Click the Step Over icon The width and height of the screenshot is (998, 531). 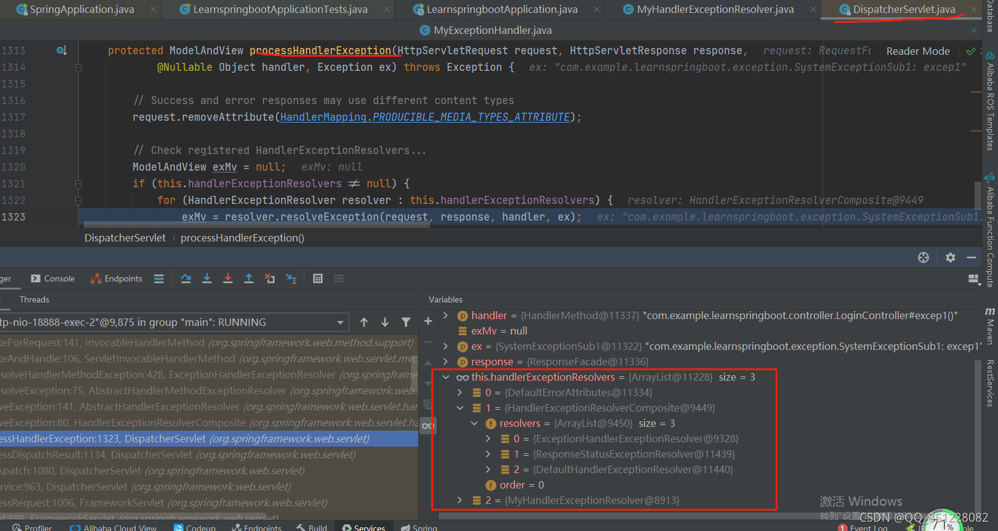pyautogui.click(x=185, y=278)
